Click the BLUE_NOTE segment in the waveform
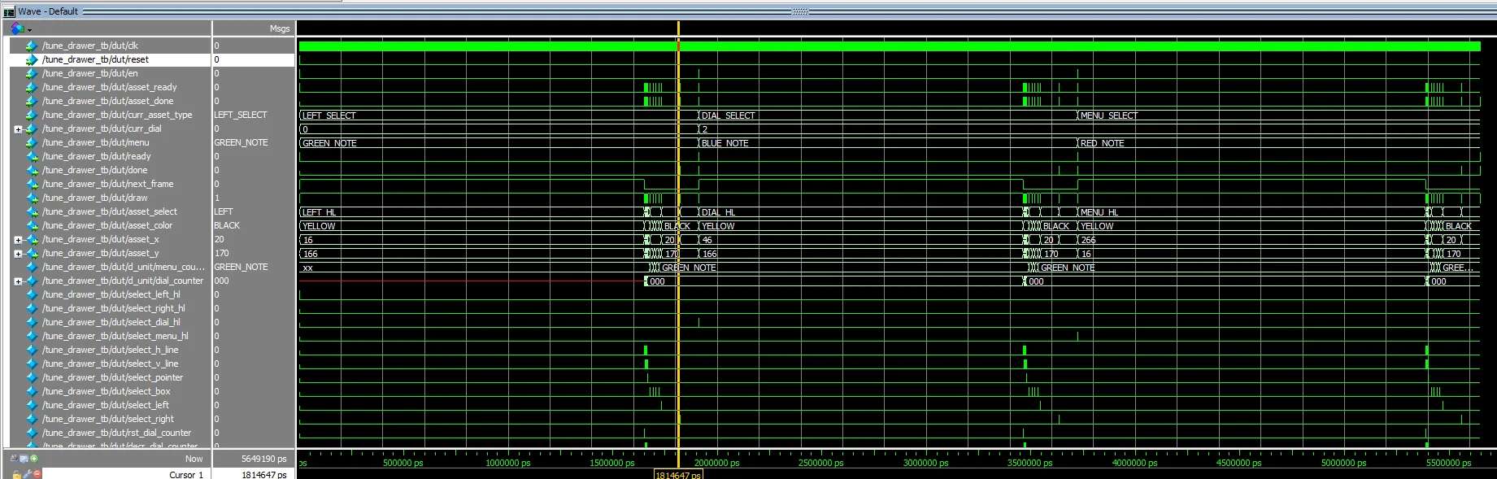The image size is (1497, 479). 725,143
